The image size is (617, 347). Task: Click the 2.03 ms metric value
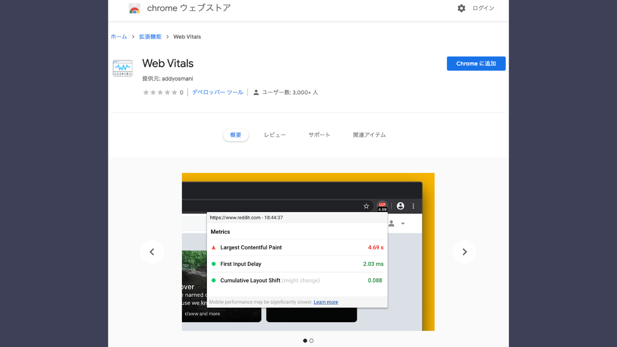click(373, 264)
